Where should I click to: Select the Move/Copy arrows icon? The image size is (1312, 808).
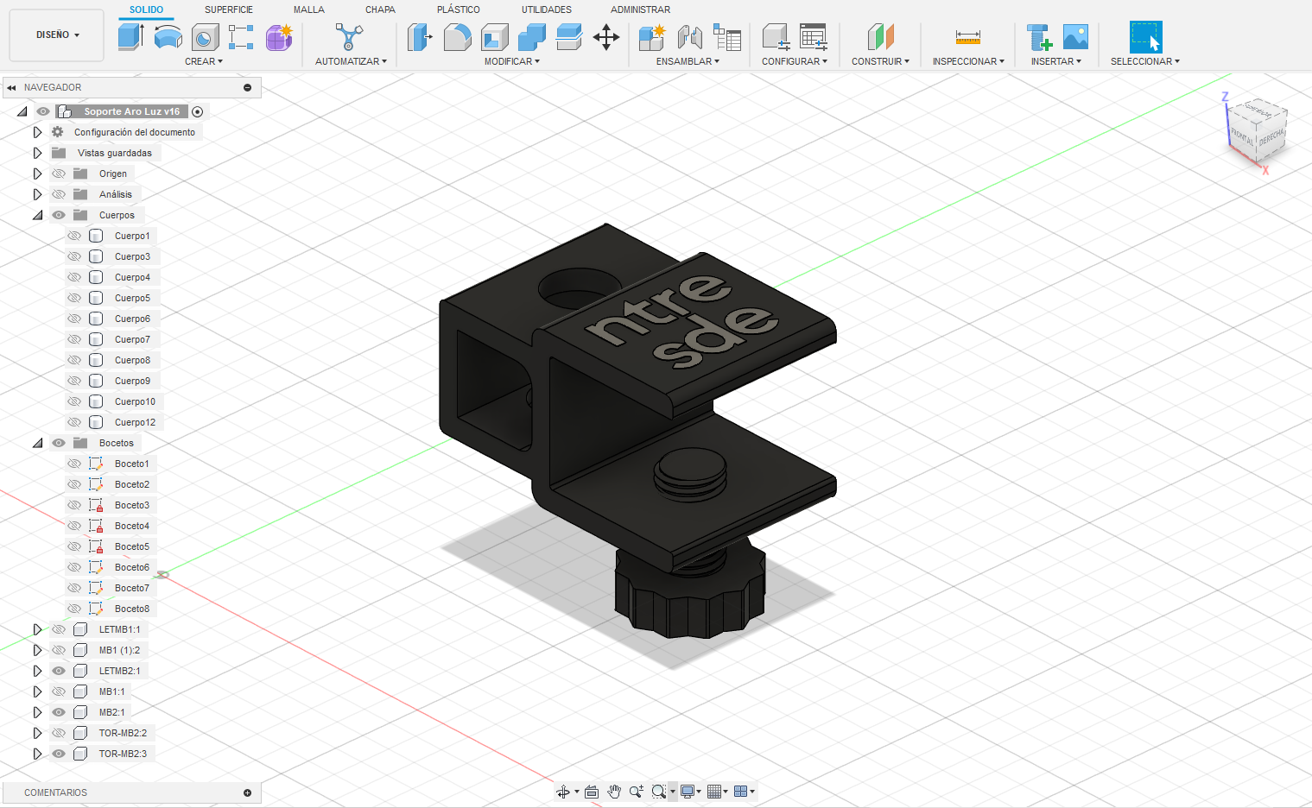coord(606,37)
